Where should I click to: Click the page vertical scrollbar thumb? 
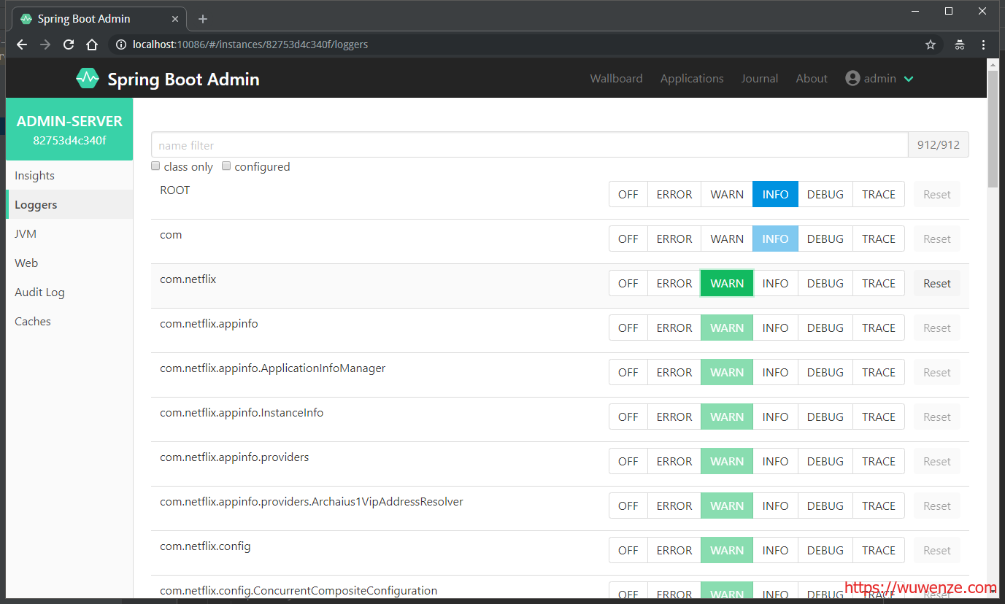click(x=993, y=128)
